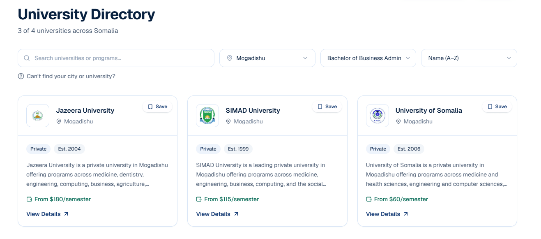Click wallet icon beside $115/semester
Image resolution: width=541 pixels, height=239 pixels.
coord(199,199)
